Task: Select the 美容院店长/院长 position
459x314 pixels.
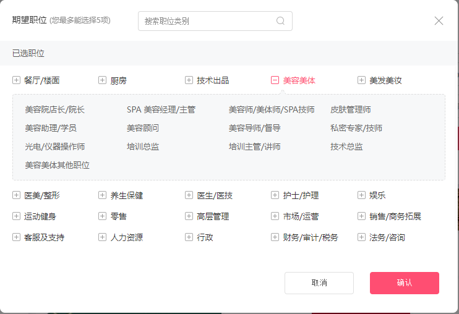Action: click(54, 110)
